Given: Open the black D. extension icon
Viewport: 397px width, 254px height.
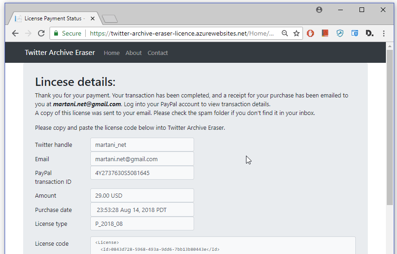Looking at the screenshot, I should pos(369,33).
